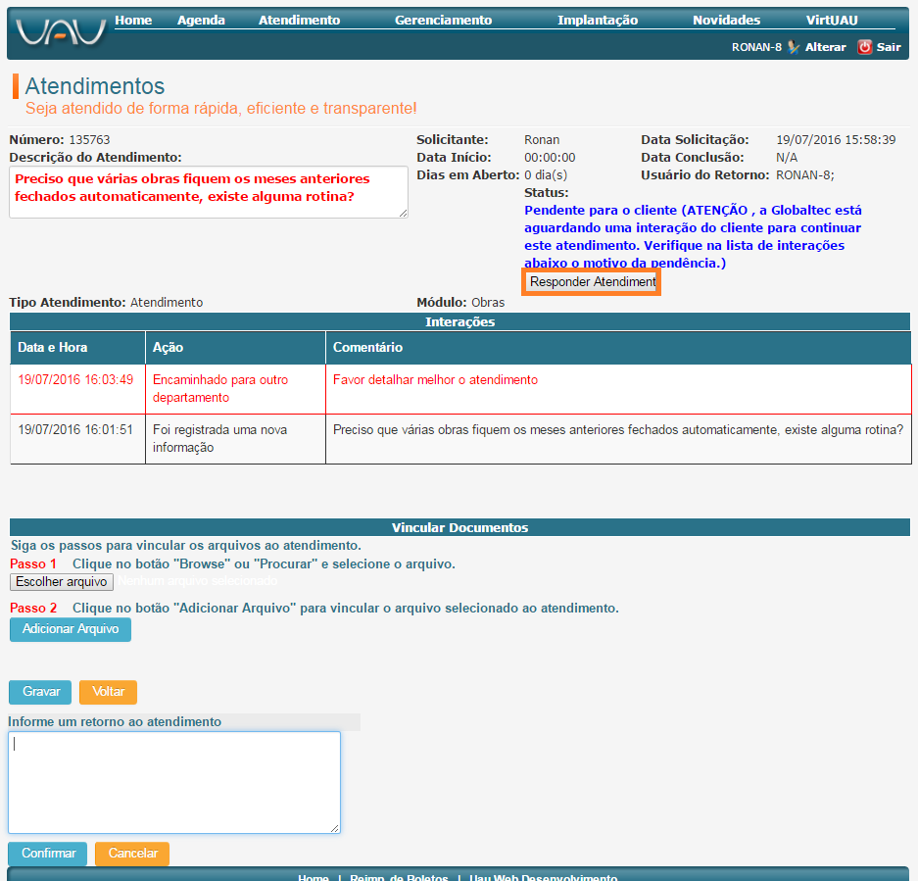
Task: Click the Confirmar button
Action: 48,854
